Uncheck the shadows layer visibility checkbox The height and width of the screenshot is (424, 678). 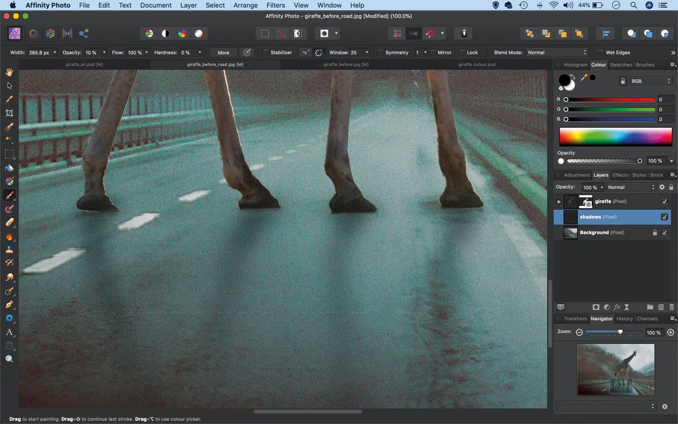tap(664, 217)
